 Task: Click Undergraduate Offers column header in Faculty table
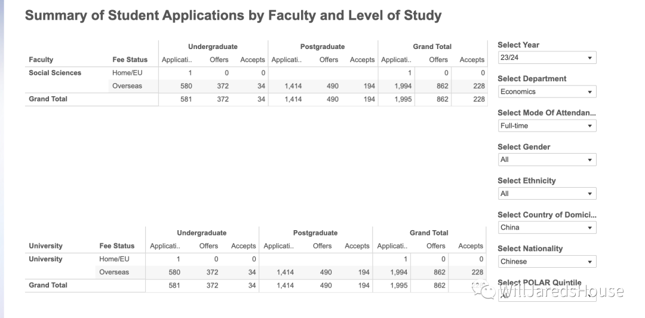pos(219,60)
